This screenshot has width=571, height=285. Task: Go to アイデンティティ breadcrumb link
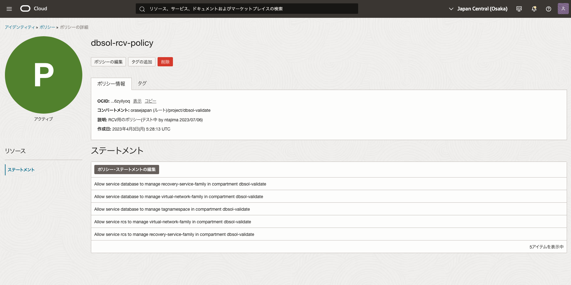[20, 27]
